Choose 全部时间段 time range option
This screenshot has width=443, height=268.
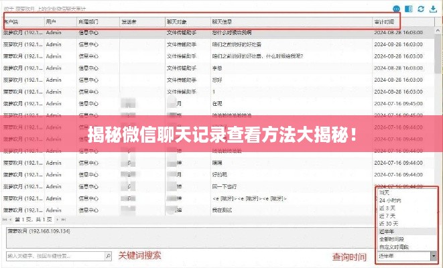(391, 239)
